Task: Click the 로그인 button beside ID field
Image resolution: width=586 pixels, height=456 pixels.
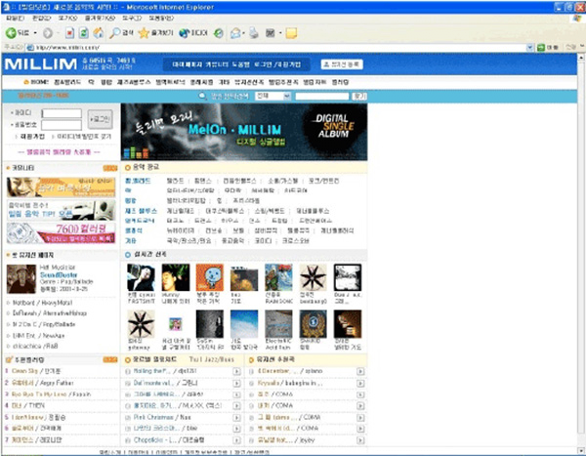Action: [x=100, y=118]
